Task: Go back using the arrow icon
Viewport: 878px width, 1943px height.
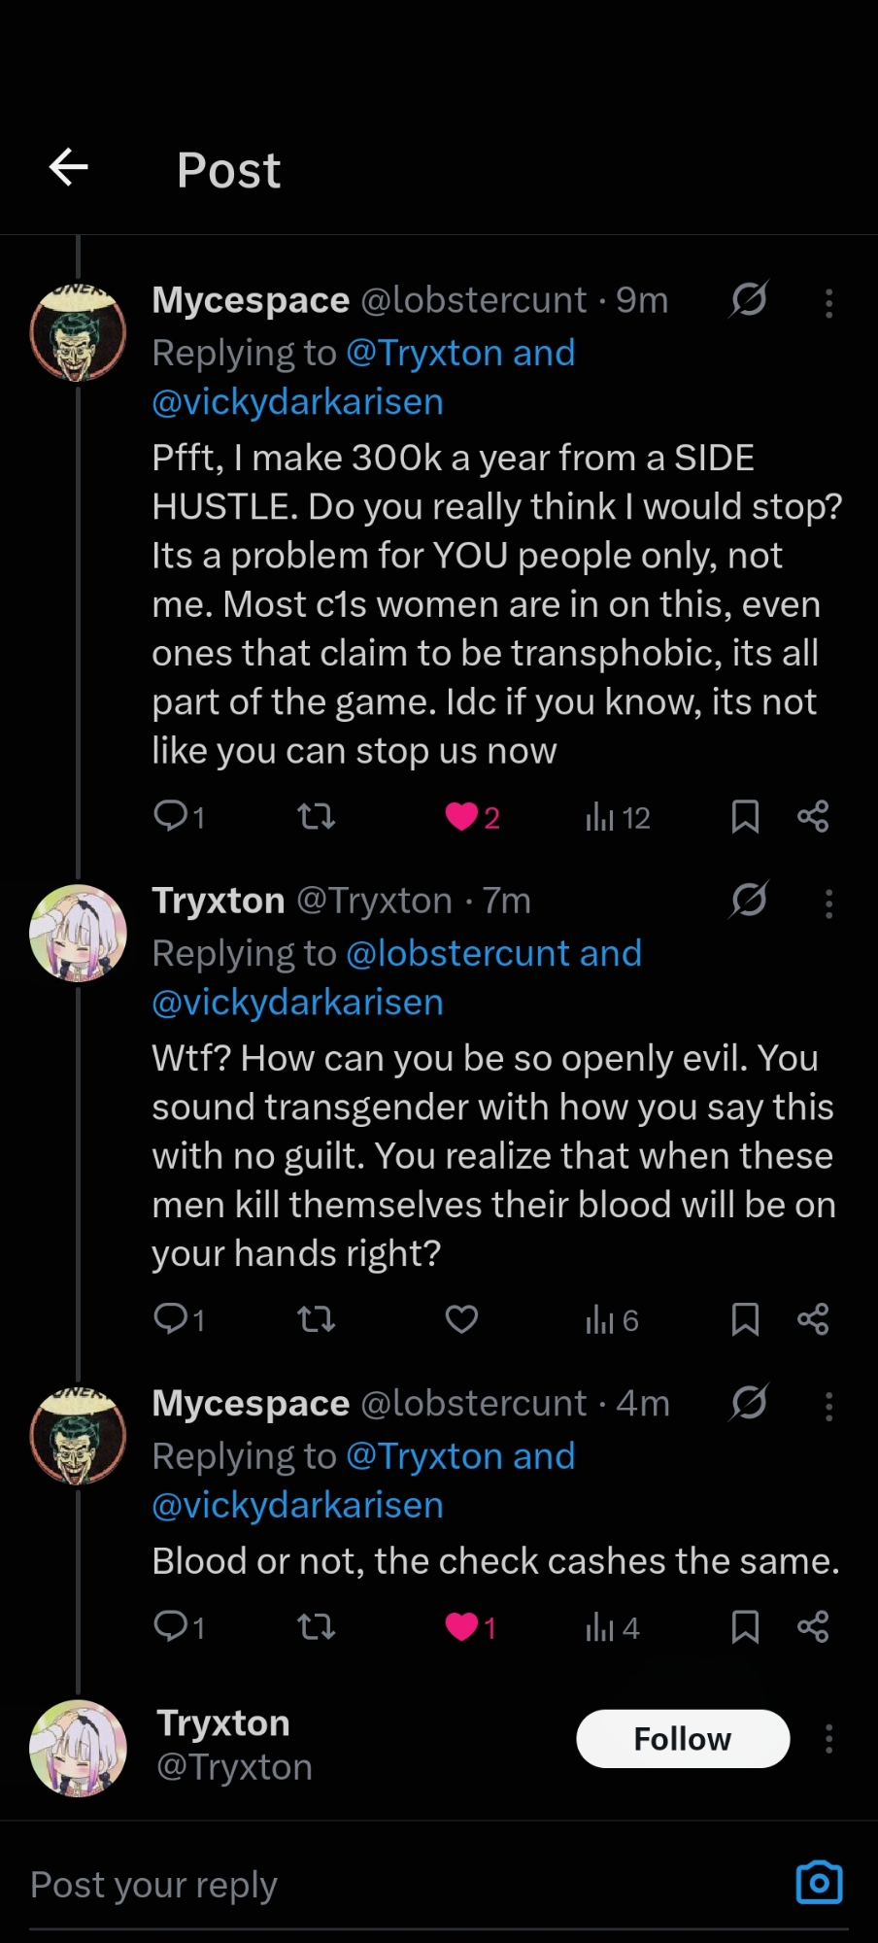Action: (x=69, y=168)
